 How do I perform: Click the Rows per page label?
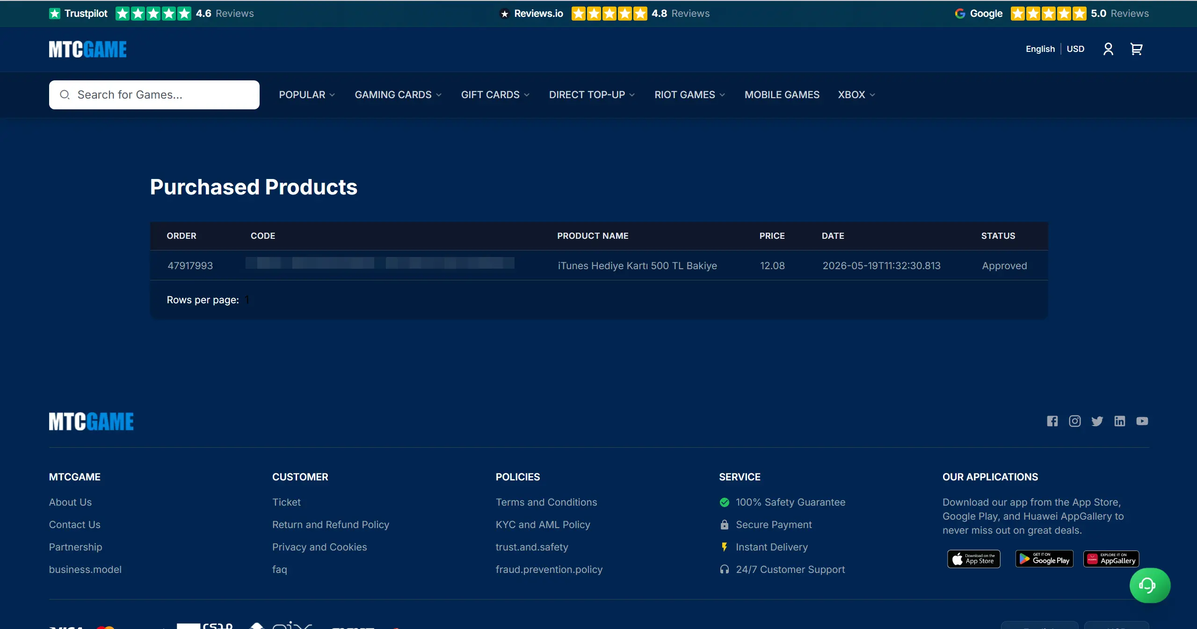(x=203, y=300)
